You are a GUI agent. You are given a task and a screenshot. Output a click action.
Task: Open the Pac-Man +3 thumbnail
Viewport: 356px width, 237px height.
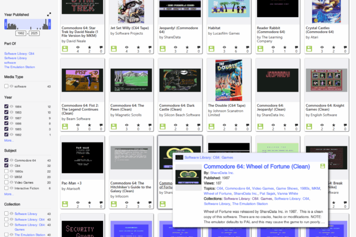(83, 158)
